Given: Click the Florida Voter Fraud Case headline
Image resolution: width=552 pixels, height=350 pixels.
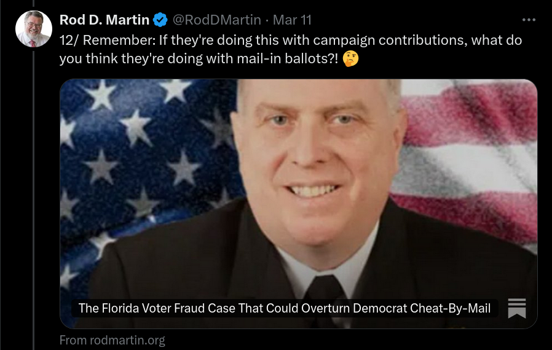Looking at the screenshot, I should point(285,308).
